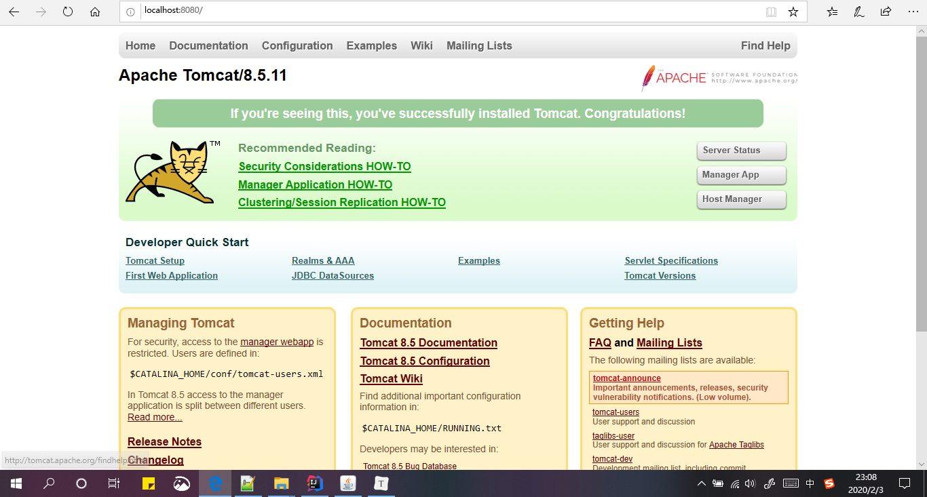Open the Tomcat Wiki link
The image size is (927, 497).
pyautogui.click(x=392, y=378)
